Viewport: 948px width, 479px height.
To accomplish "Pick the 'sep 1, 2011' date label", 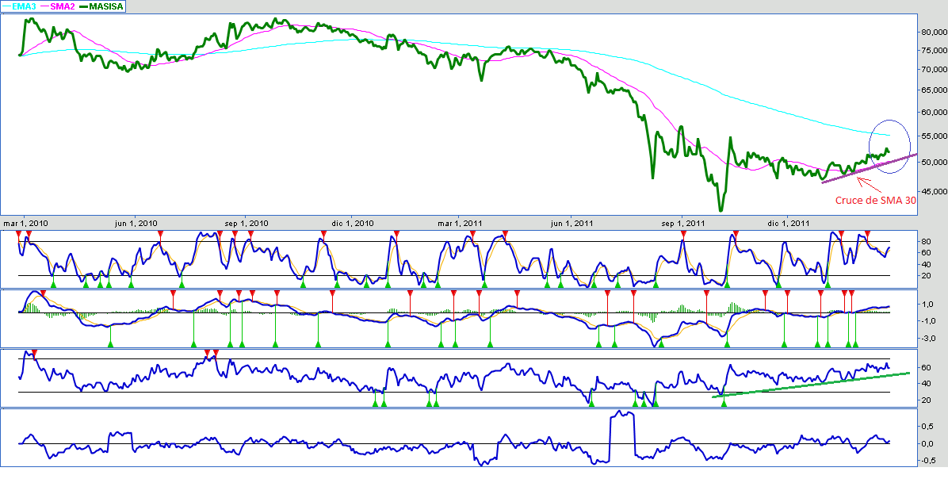I will pyautogui.click(x=683, y=223).
